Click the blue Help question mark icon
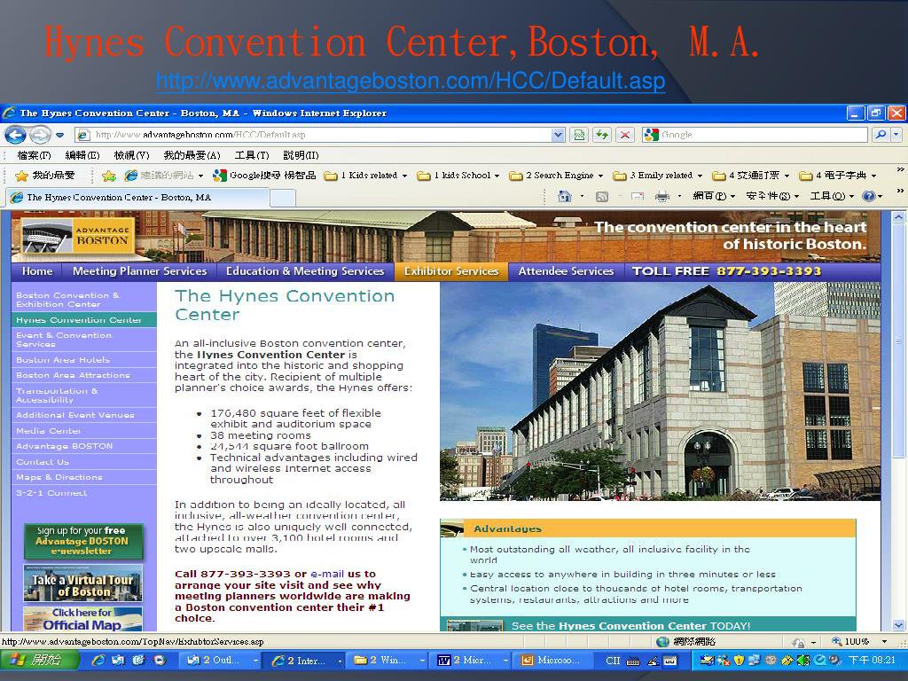Viewport: 908px width, 681px height. coord(869,196)
